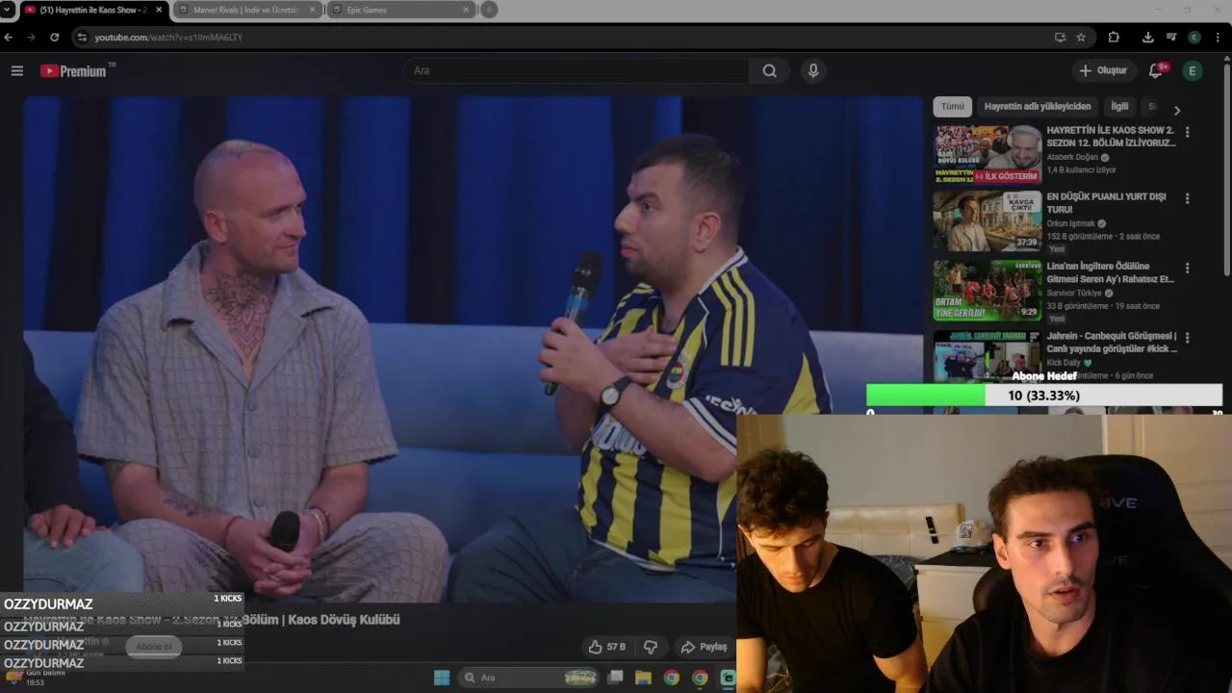1232x693 pixels.
Task: Open more options for Lina'nın İngiltere Ödülüne video
Action: pos(1187,268)
